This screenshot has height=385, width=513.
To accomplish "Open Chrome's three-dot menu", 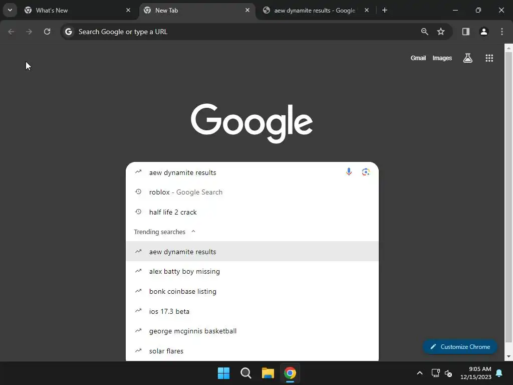I will (502, 32).
